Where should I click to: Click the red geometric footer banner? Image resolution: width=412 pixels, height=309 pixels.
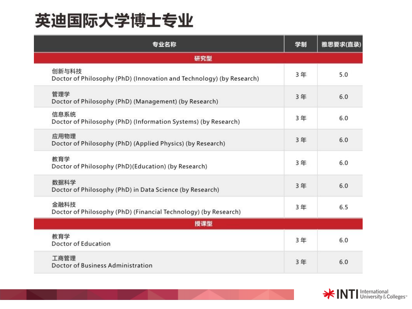point(147,294)
